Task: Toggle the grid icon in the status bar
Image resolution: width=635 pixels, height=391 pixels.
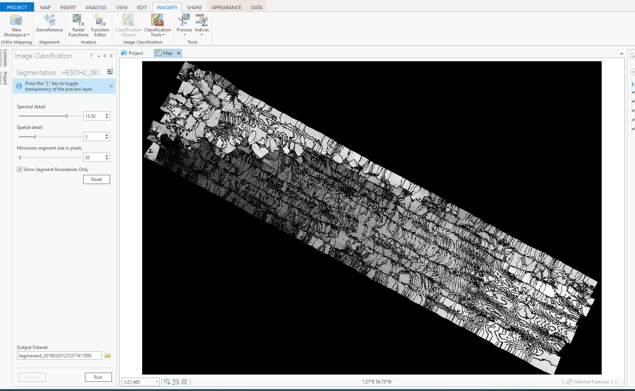Action: (x=184, y=381)
